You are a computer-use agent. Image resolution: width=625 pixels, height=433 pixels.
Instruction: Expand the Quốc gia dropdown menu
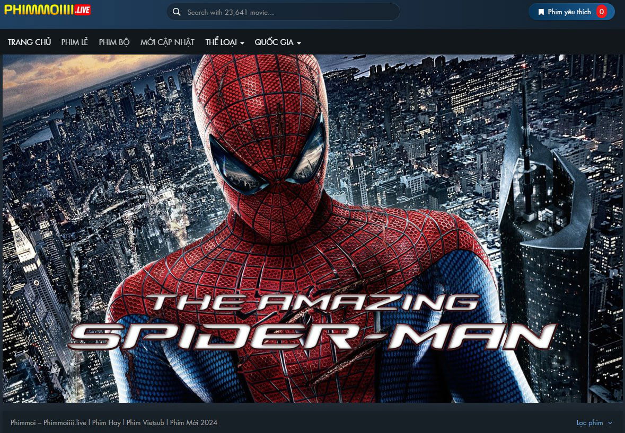click(x=278, y=42)
